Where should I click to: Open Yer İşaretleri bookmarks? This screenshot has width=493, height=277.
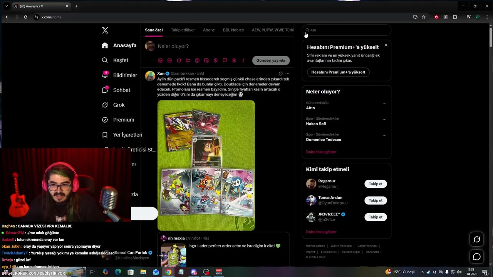(122, 135)
